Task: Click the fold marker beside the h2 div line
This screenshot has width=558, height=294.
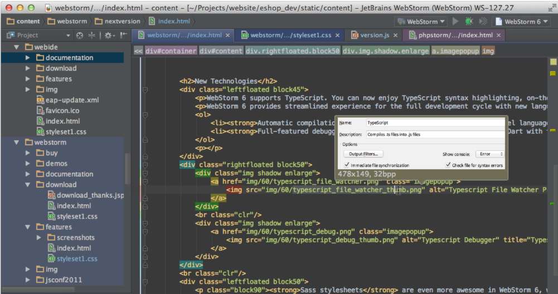Action: tap(145, 90)
